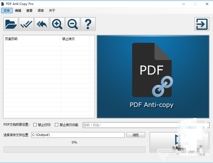This screenshot has height=163, width=213.
Task: Minimize the PDF Anti-Copy Pro window
Action: [x=183, y=4]
